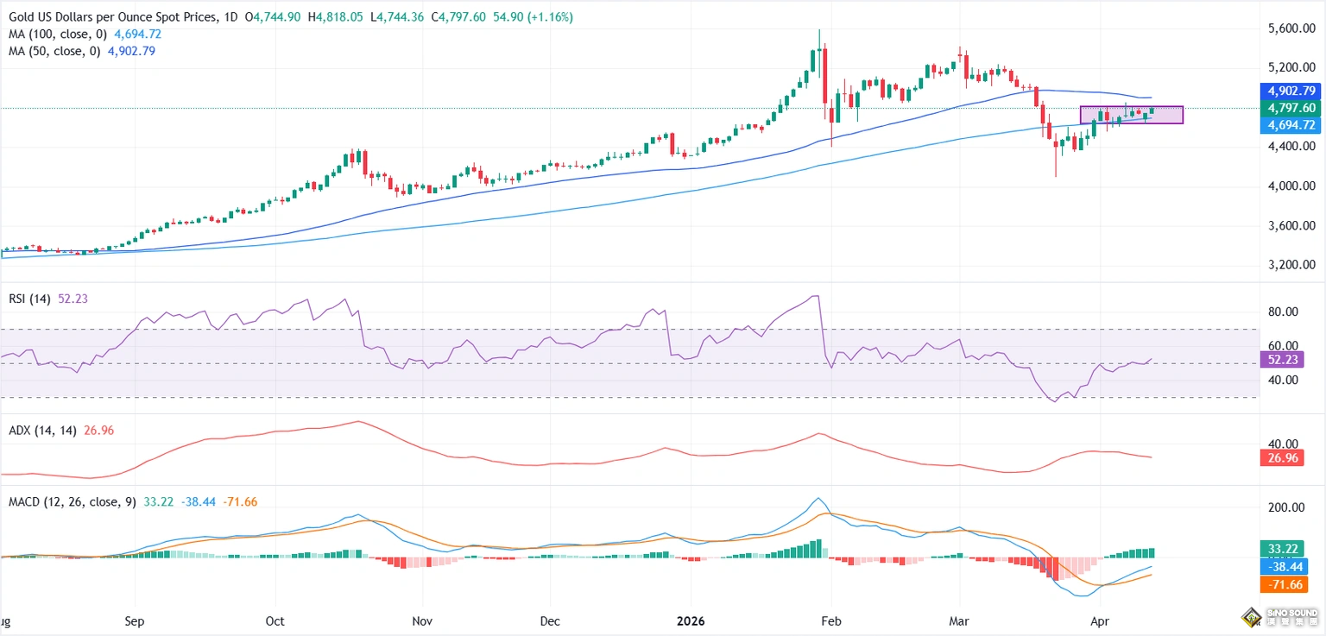Viewport: 1326px width, 636px height.
Task: Click the 2026 label on time axis
Action: (691, 620)
